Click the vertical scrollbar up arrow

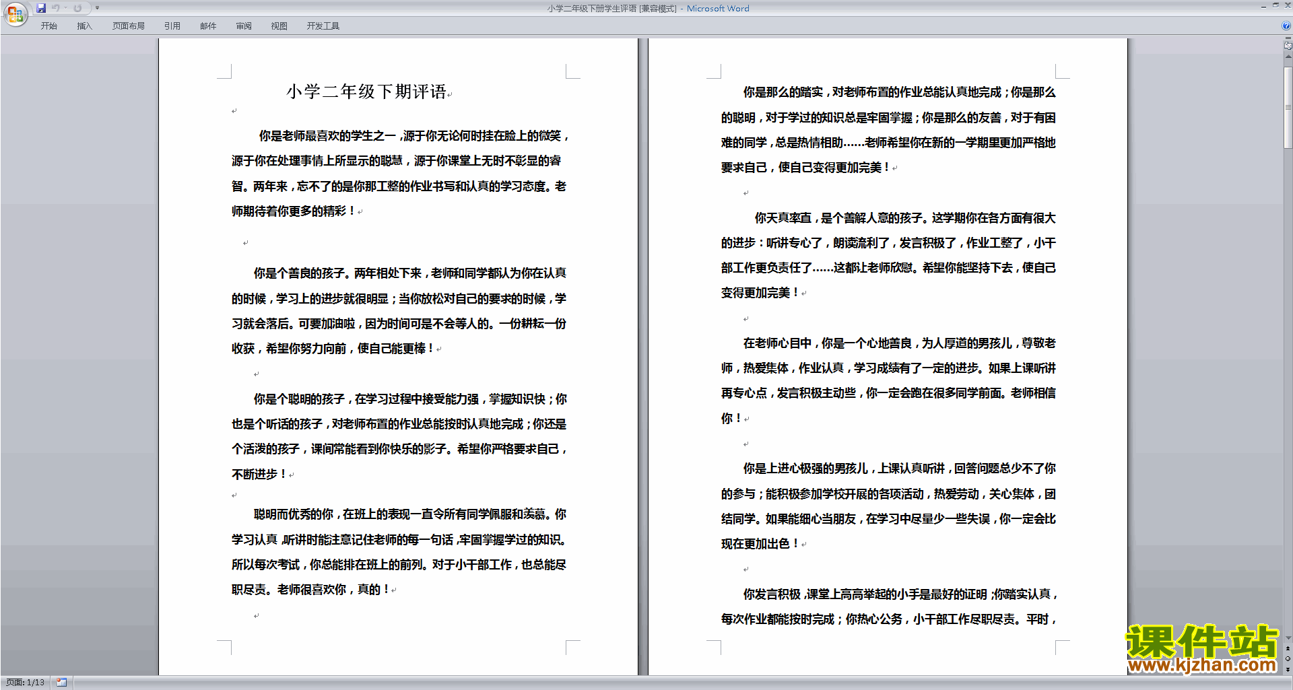[1288, 57]
